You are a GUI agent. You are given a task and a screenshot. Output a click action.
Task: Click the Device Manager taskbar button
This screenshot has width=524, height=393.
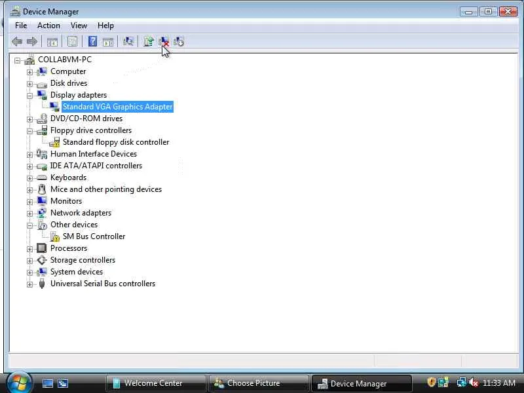click(362, 383)
